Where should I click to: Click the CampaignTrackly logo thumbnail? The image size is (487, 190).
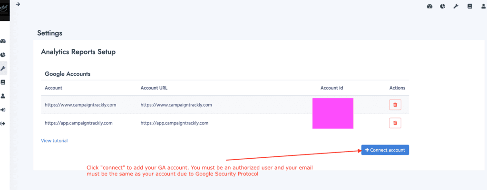[x=5, y=10]
